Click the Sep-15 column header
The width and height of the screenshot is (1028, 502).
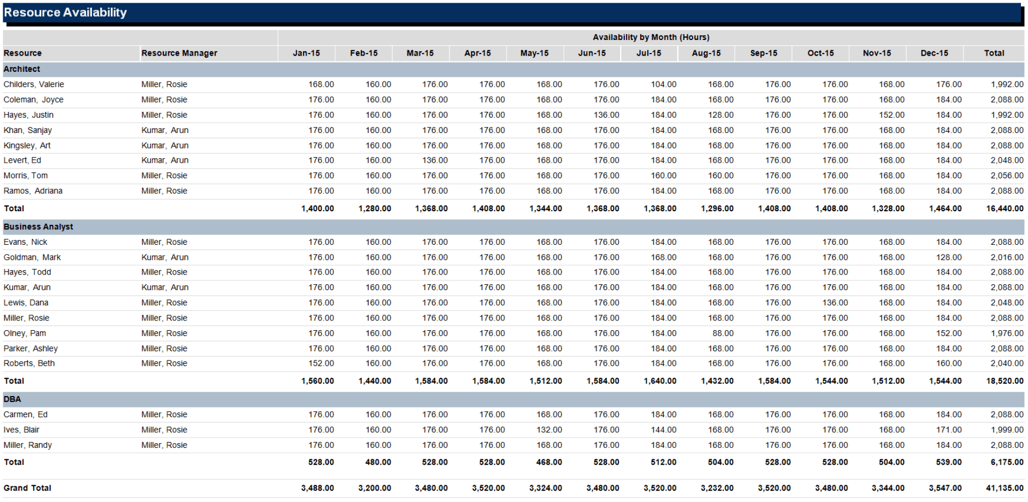coord(763,53)
